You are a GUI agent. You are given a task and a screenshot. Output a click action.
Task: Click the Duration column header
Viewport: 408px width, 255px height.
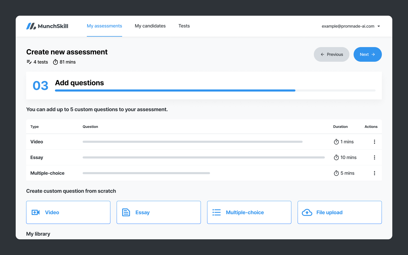[340, 127]
